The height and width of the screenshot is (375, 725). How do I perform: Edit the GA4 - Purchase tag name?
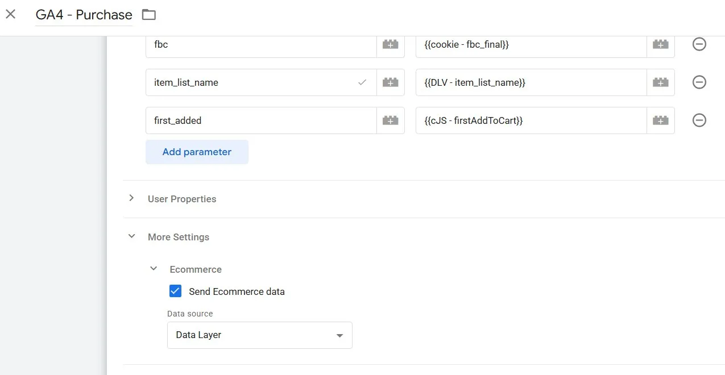84,15
